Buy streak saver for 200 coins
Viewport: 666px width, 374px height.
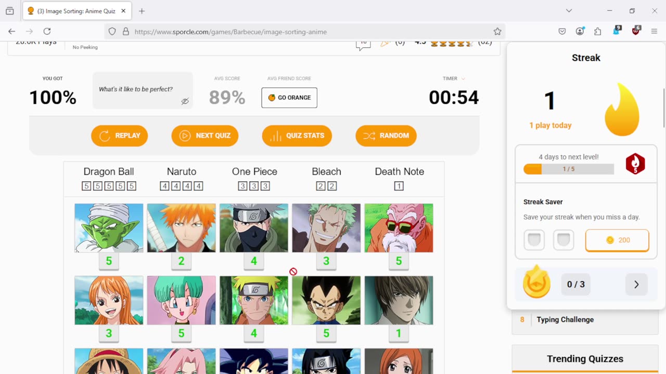(x=617, y=240)
